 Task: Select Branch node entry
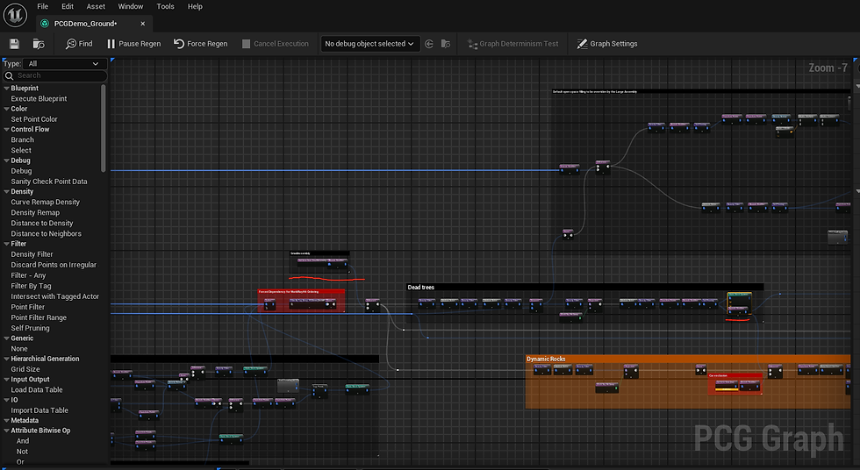pos(23,139)
